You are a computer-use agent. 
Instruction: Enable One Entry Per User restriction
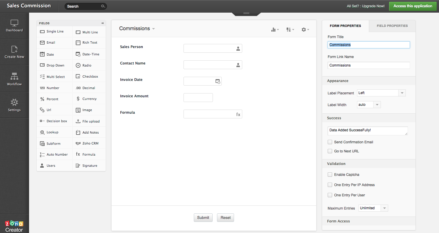(330, 195)
